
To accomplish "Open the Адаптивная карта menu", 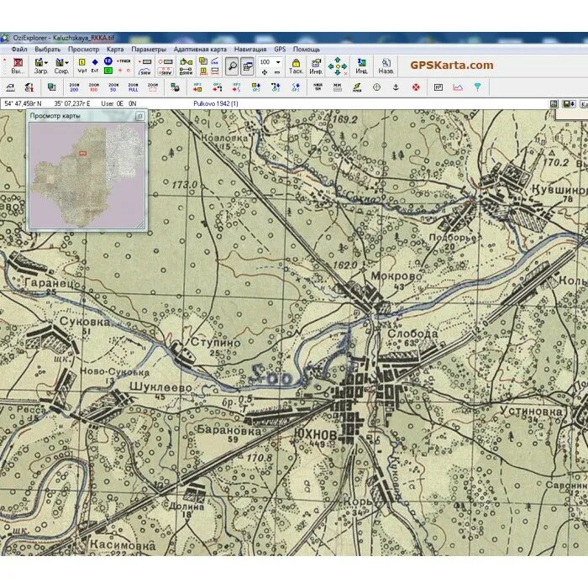I will coord(200,49).
